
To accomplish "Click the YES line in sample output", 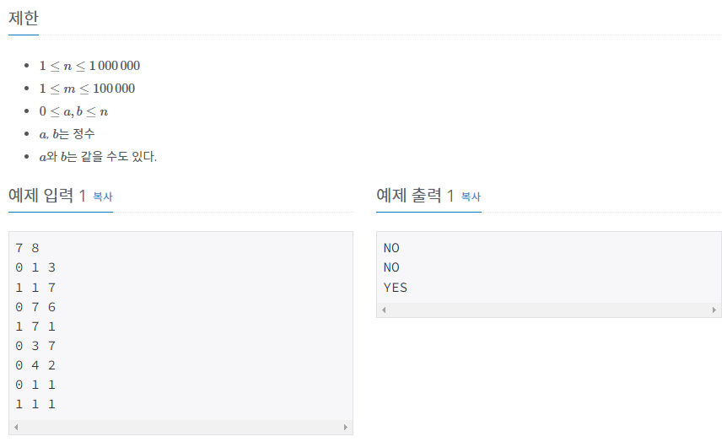I will (x=396, y=288).
